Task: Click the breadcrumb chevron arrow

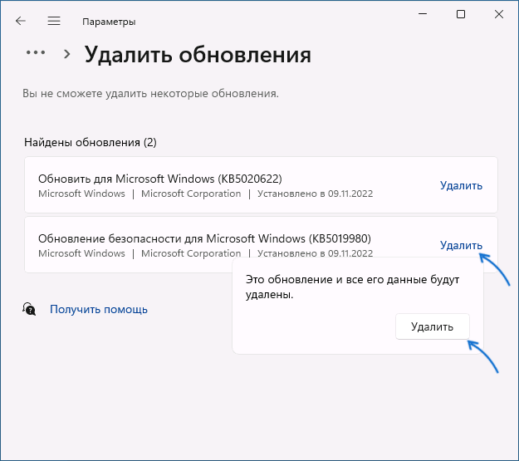Action: (x=67, y=54)
